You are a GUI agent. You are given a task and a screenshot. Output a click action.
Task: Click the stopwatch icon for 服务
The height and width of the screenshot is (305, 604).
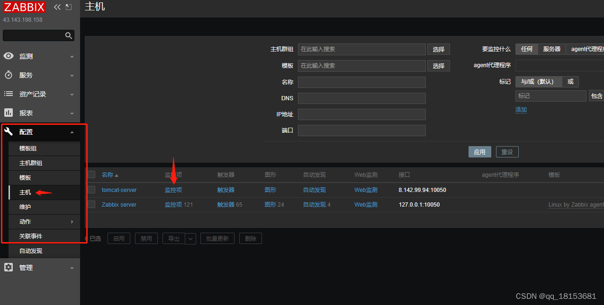click(9, 75)
